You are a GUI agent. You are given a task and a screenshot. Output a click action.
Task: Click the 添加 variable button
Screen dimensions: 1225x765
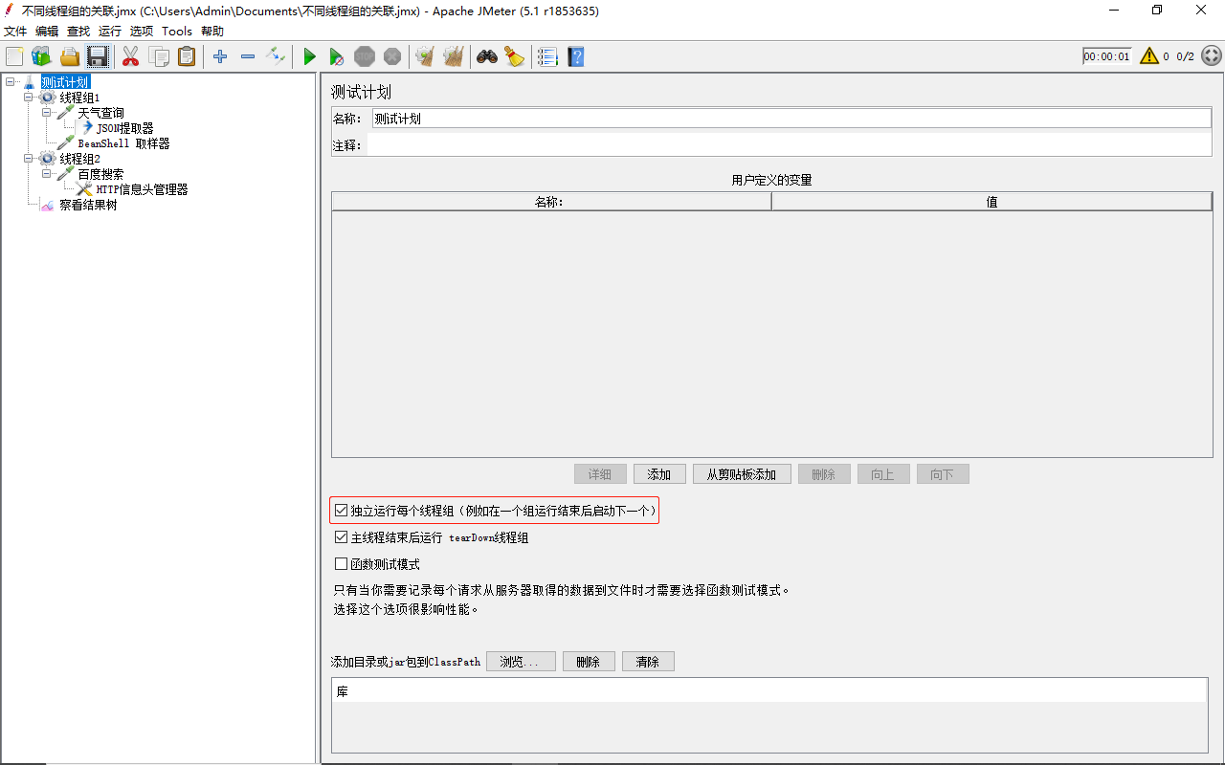tap(659, 474)
